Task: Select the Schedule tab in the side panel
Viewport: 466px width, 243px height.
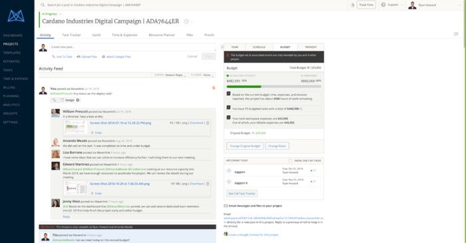Action: point(259,47)
